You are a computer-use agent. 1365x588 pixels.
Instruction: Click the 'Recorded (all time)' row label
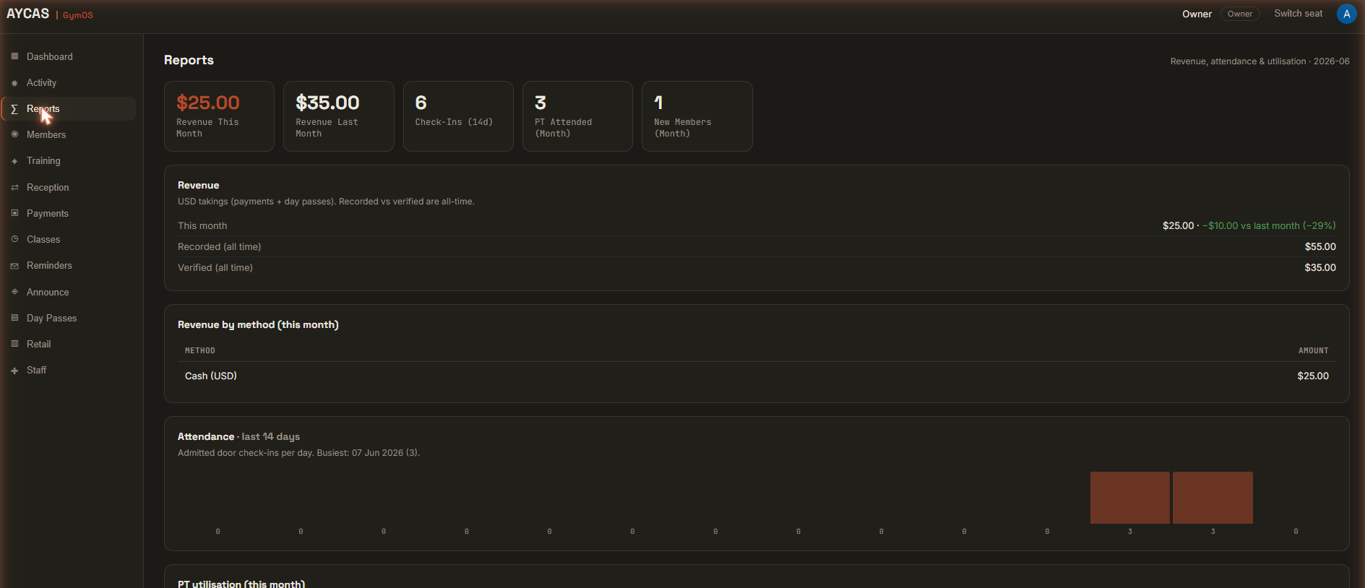click(220, 246)
